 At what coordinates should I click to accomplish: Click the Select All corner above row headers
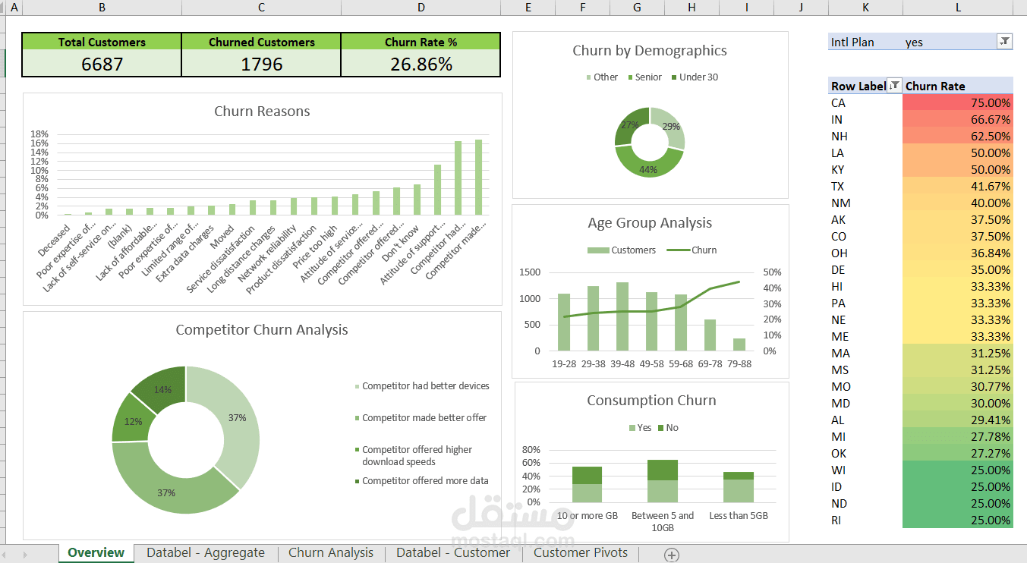click(4, 7)
